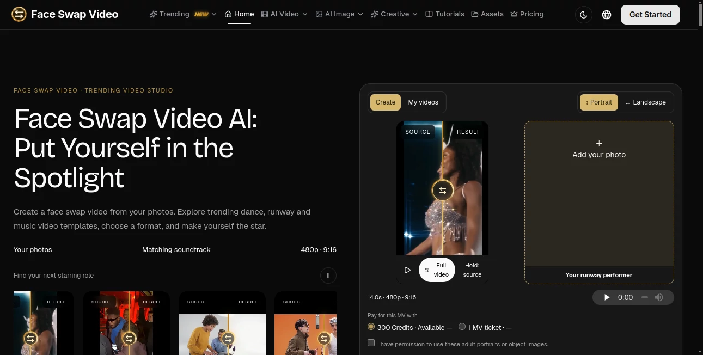Click the audio player volume slider

pyautogui.click(x=645, y=297)
